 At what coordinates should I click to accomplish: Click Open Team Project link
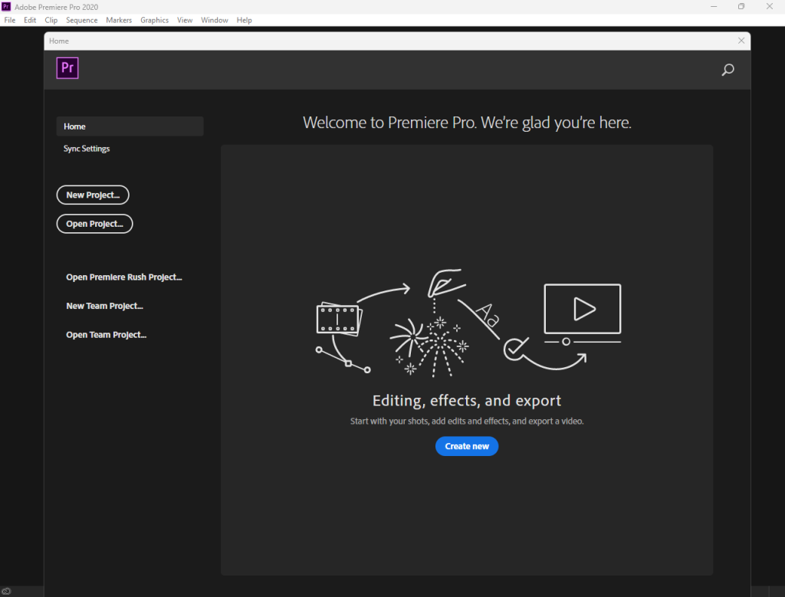pos(106,335)
